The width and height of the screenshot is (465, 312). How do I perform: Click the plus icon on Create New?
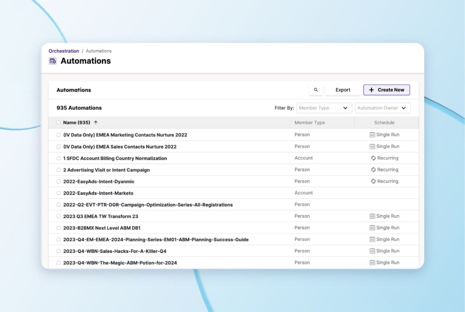tap(371, 90)
